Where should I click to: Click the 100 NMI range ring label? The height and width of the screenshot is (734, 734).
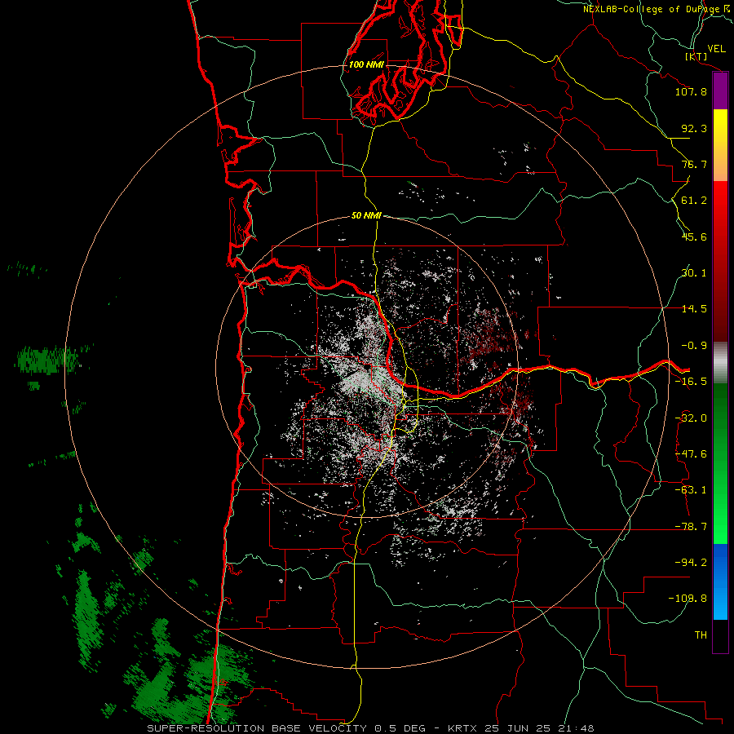tap(366, 64)
